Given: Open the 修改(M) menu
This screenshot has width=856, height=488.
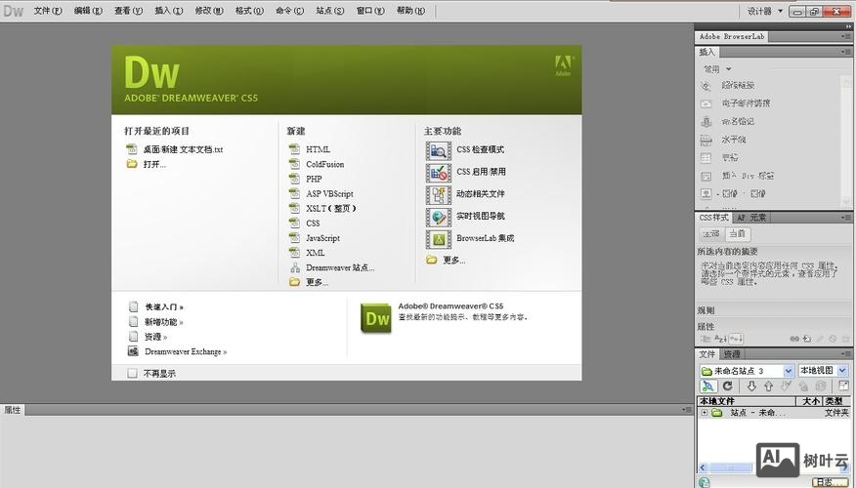Looking at the screenshot, I should click(x=209, y=11).
